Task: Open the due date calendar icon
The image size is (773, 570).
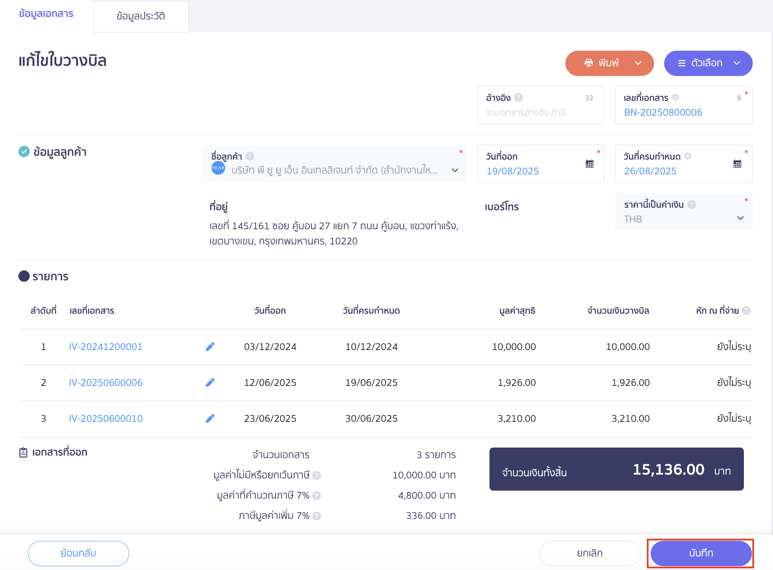Action: 737,164
